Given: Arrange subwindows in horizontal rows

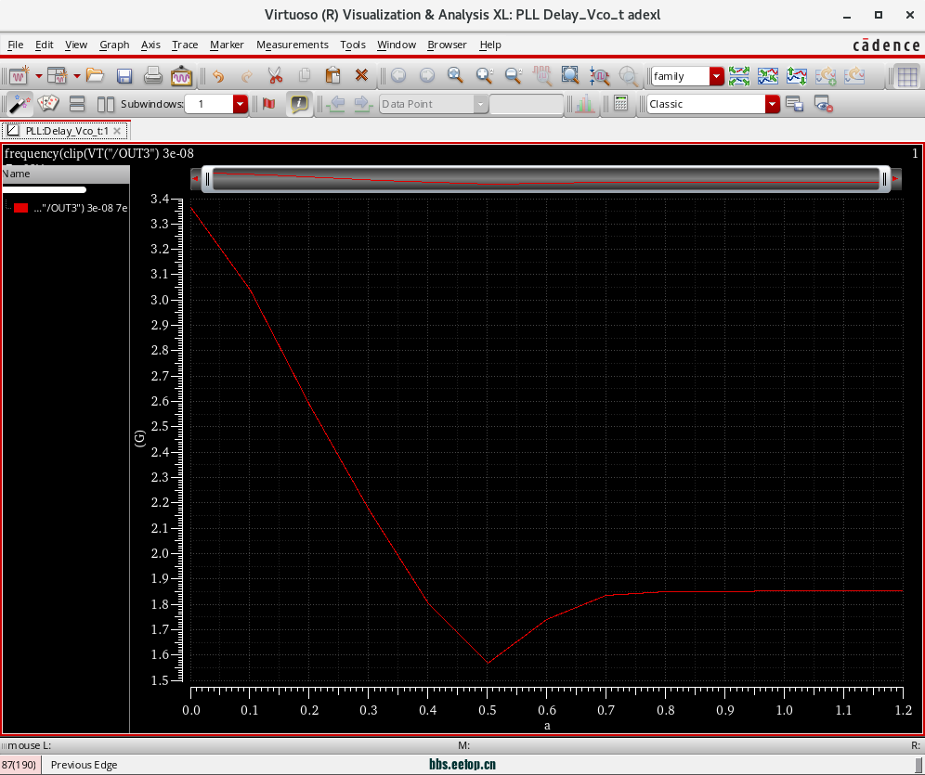Looking at the screenshot, I should pyautogui.click(x=77, y=104).
